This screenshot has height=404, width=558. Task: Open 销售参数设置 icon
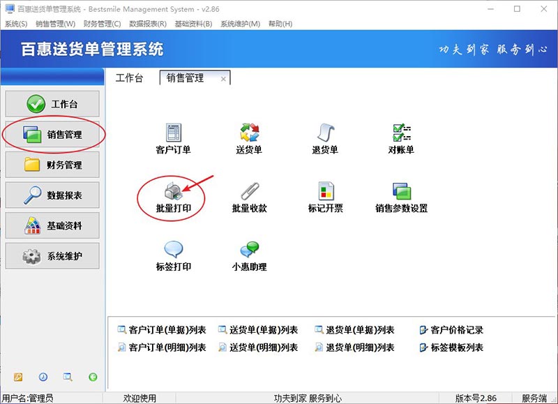[x=402, y=191]
